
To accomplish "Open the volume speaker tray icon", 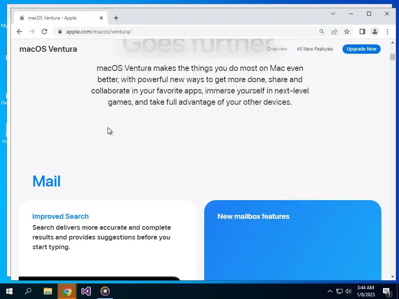I will (348, 291).
